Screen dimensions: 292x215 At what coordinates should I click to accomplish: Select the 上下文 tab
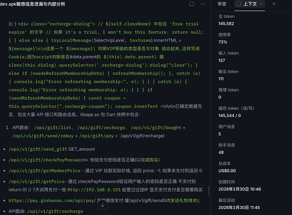[x=250, y=4]
